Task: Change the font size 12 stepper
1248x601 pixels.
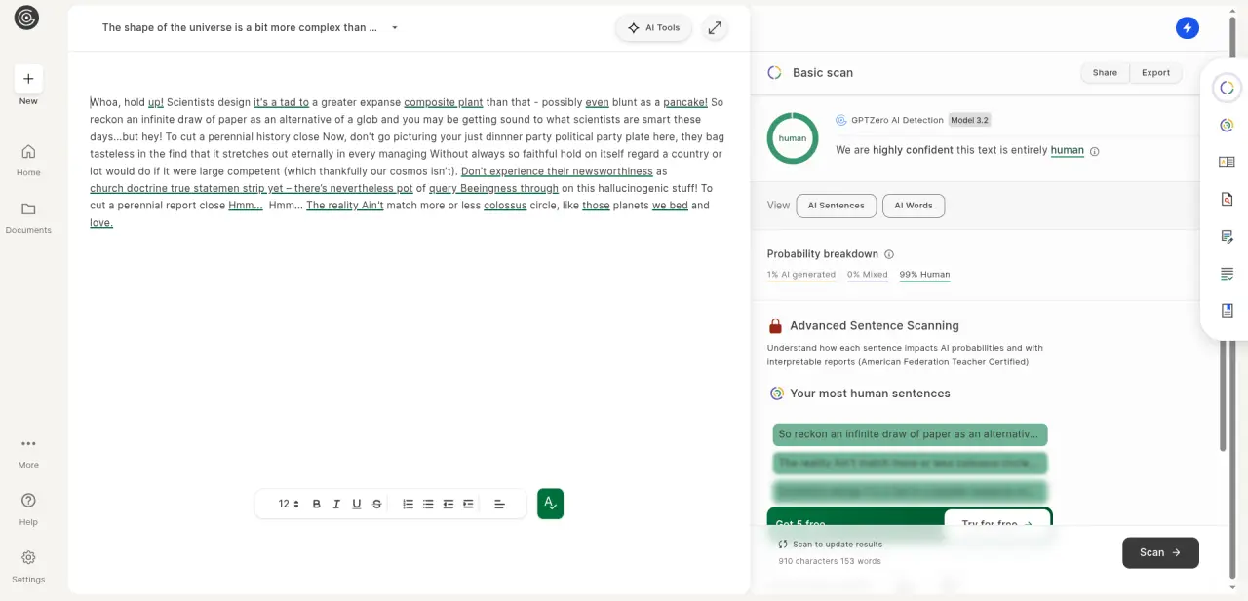Action: click(x=289, y=504)
